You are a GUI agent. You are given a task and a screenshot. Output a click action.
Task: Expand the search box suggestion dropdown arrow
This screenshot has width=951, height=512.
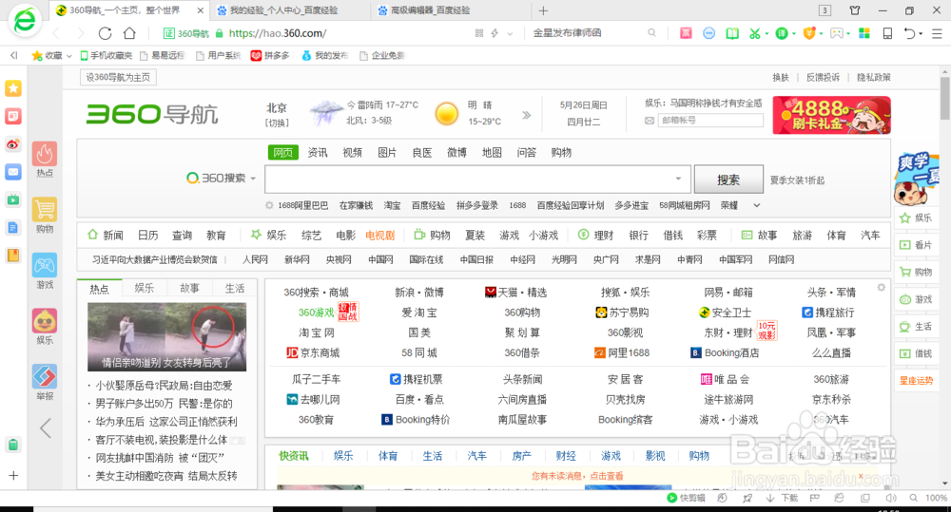click(678, 179)
